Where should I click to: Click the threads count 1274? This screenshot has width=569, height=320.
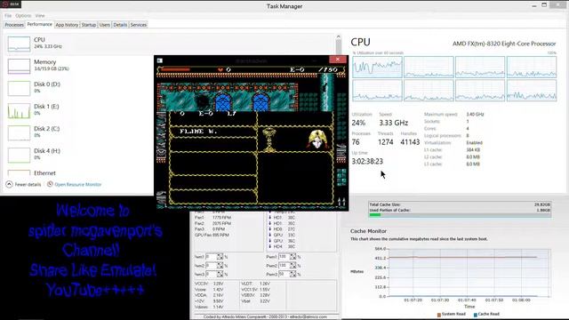click(385, 142)
